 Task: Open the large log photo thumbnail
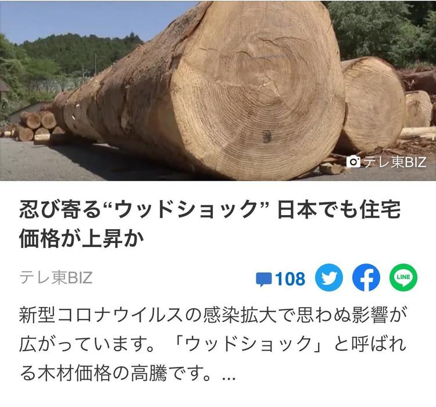(x=218, y=91)
